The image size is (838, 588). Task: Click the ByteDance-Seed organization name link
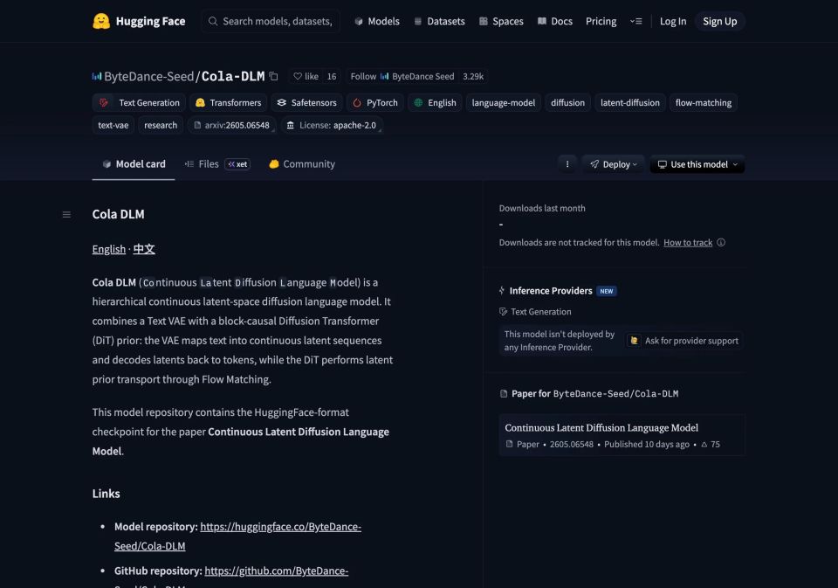(149, 77)
